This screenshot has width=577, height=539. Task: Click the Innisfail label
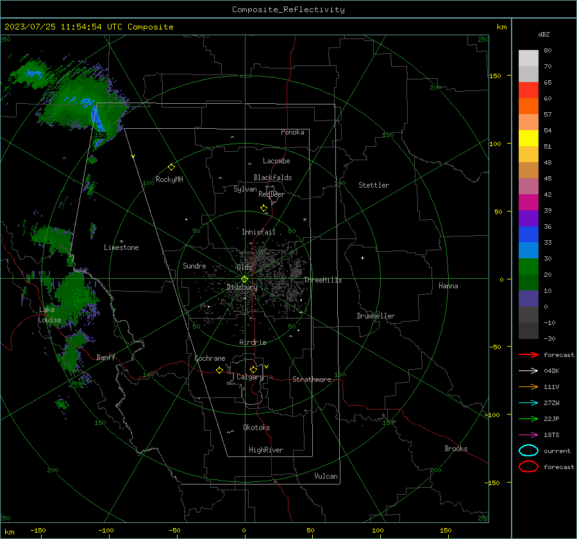[x=258, y=232]
